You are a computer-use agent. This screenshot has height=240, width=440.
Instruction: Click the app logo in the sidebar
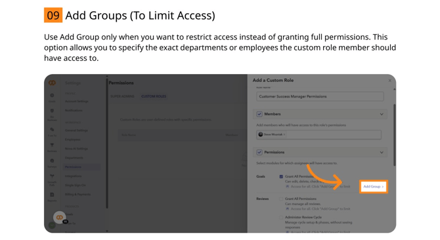52,83
